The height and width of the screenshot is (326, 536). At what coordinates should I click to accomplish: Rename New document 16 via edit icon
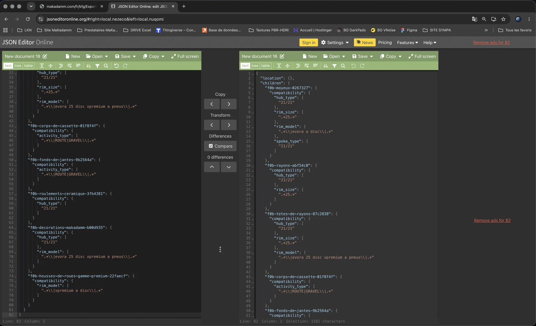click(x=282, y=56)
